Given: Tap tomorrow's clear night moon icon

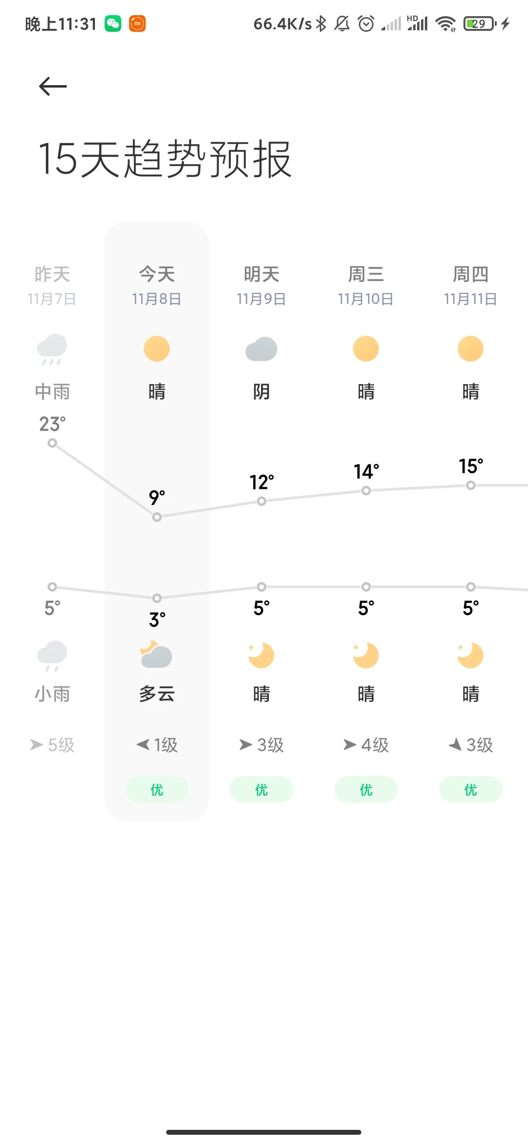Looking at the screenshot, I should point(262,655).
